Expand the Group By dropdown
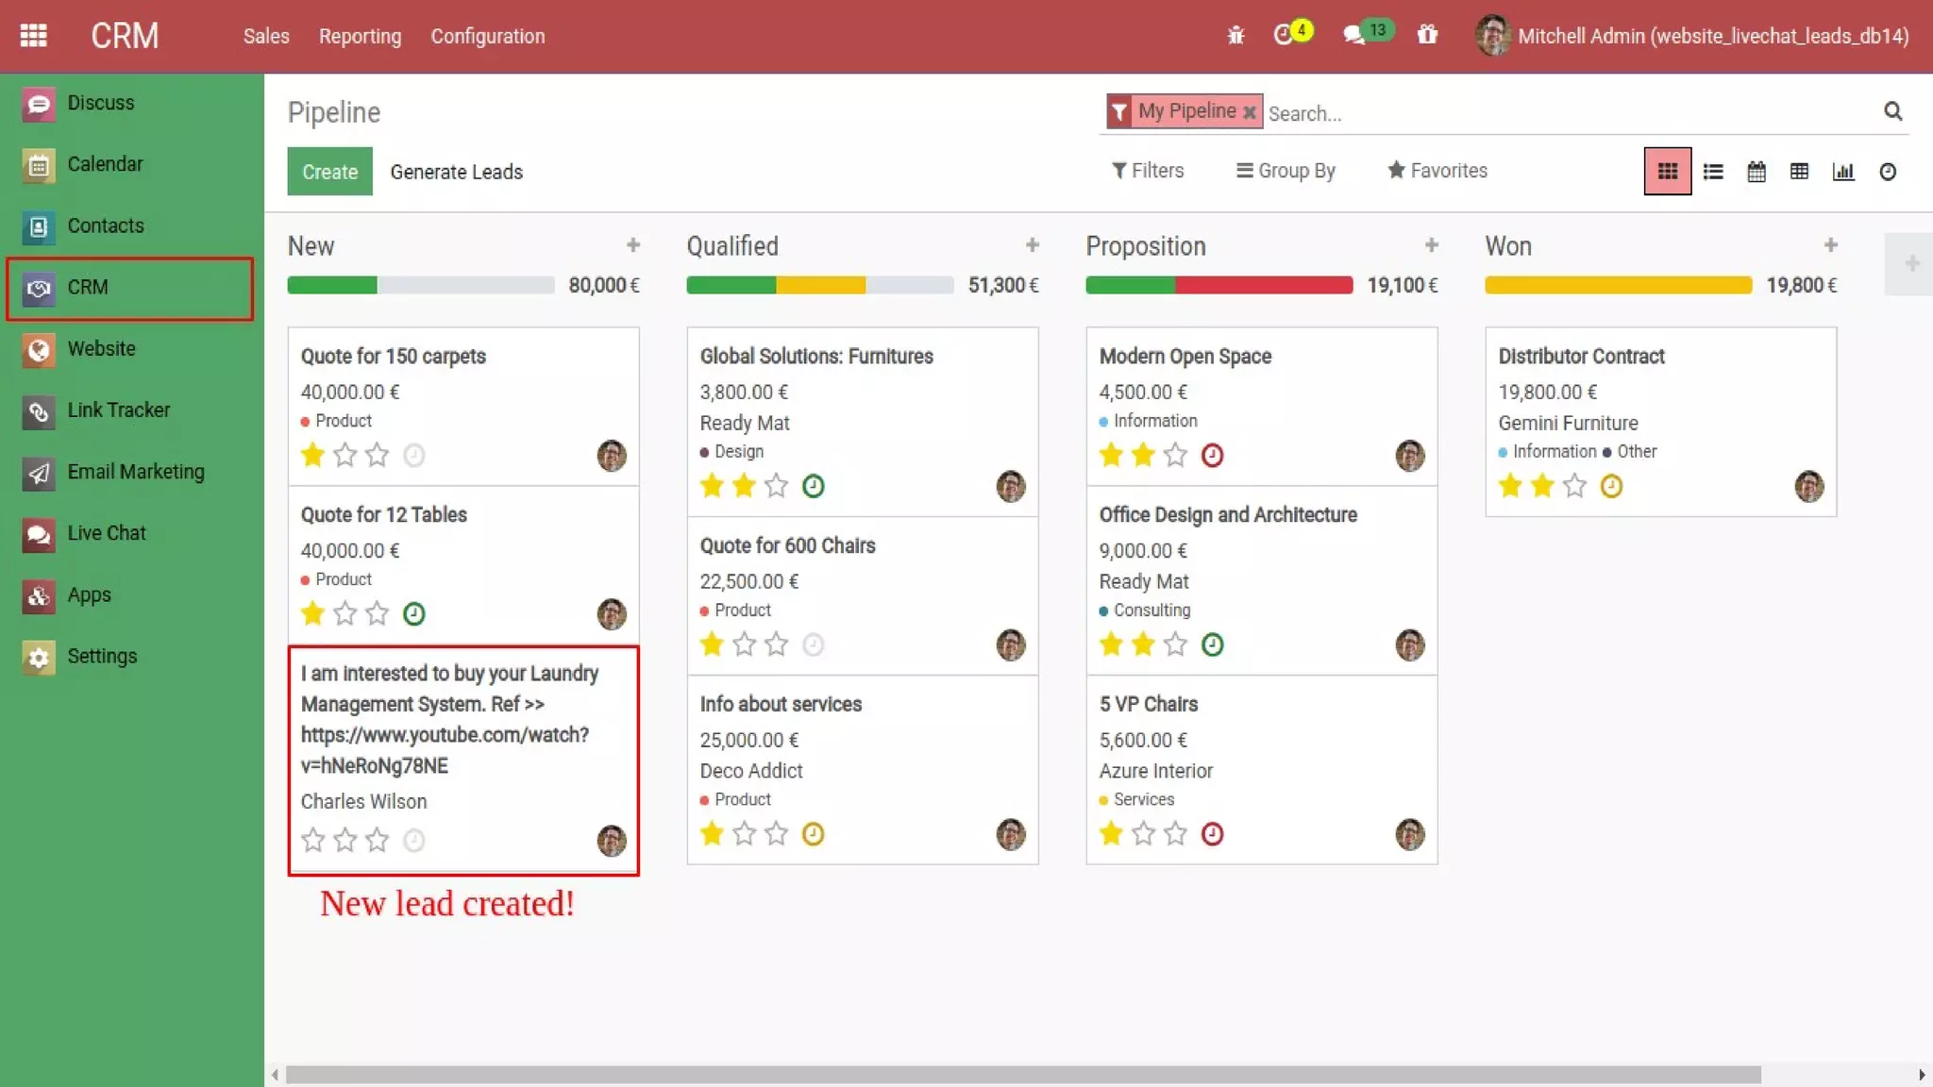Image resolution: width=1933 pixels, height=1087 pixels. pos(1286,171)
